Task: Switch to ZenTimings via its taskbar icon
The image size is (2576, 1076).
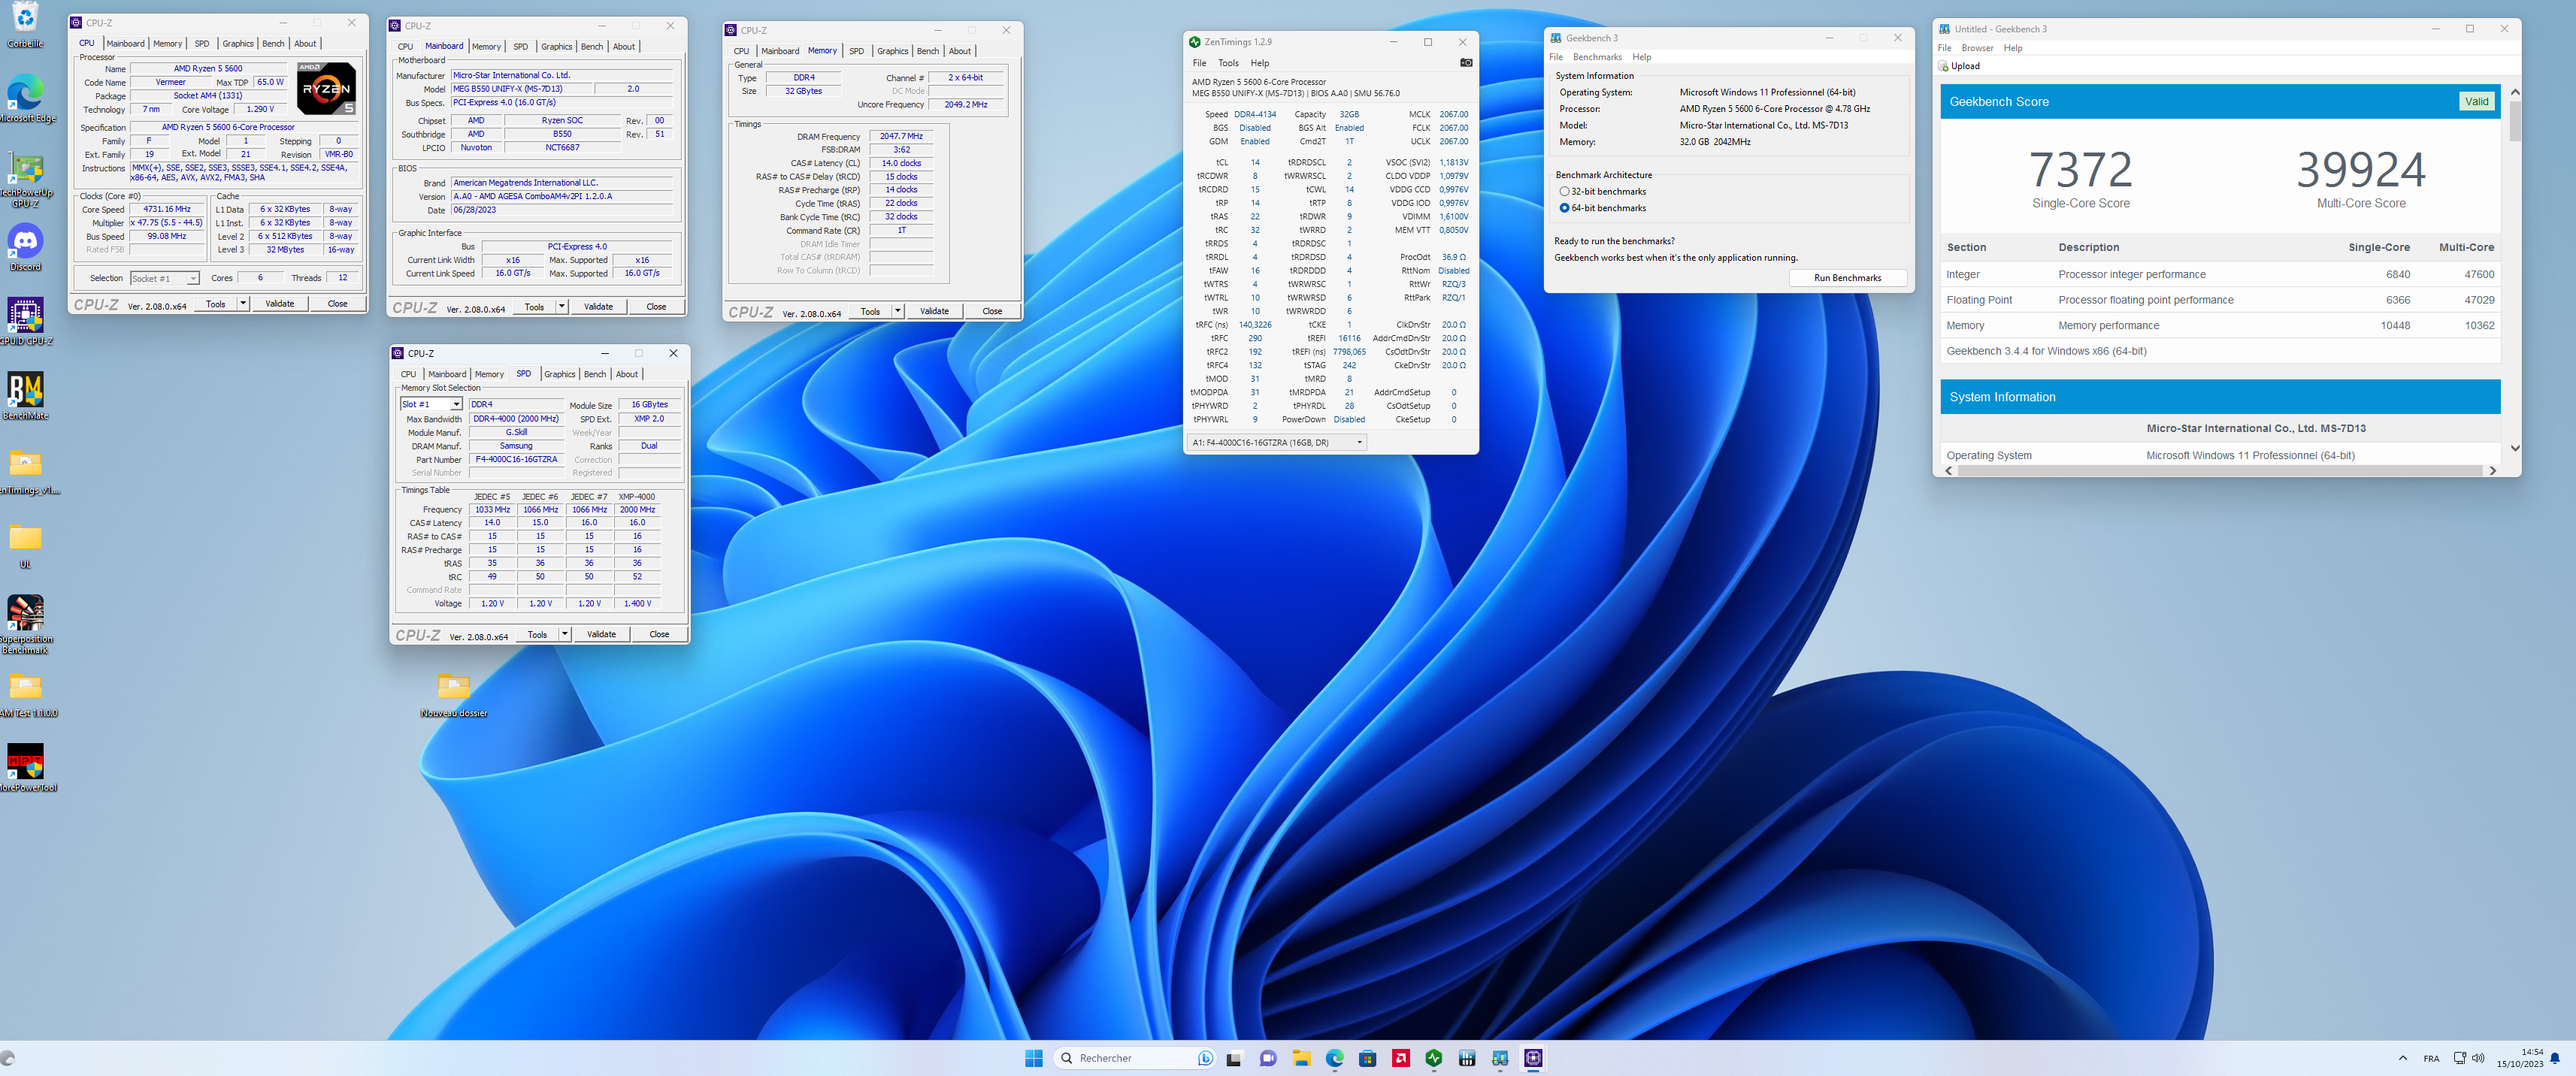Action: (1434, 1058)
